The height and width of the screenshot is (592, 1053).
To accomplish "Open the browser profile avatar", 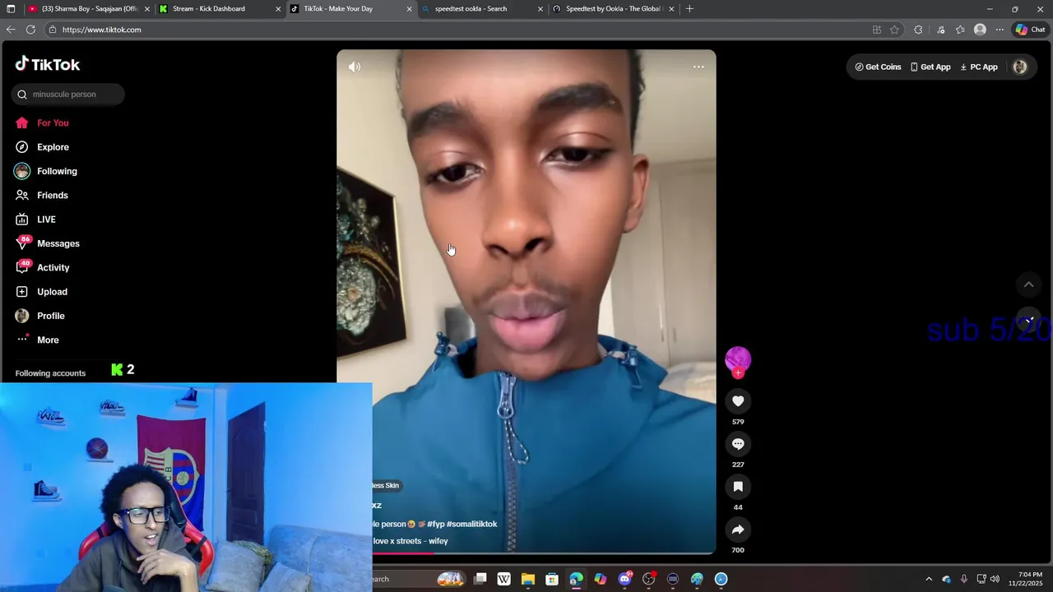I will click(980, 30).
